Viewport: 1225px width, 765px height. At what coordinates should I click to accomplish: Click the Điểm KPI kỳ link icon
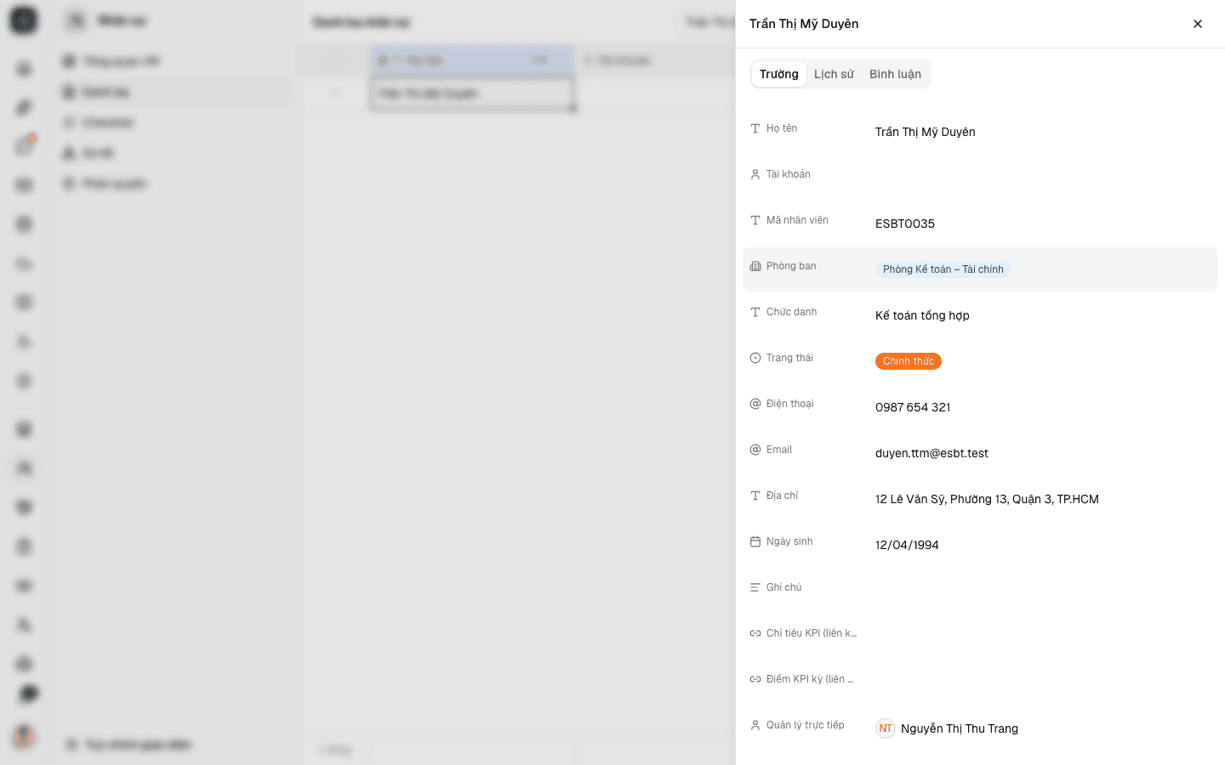click(755, 679)
